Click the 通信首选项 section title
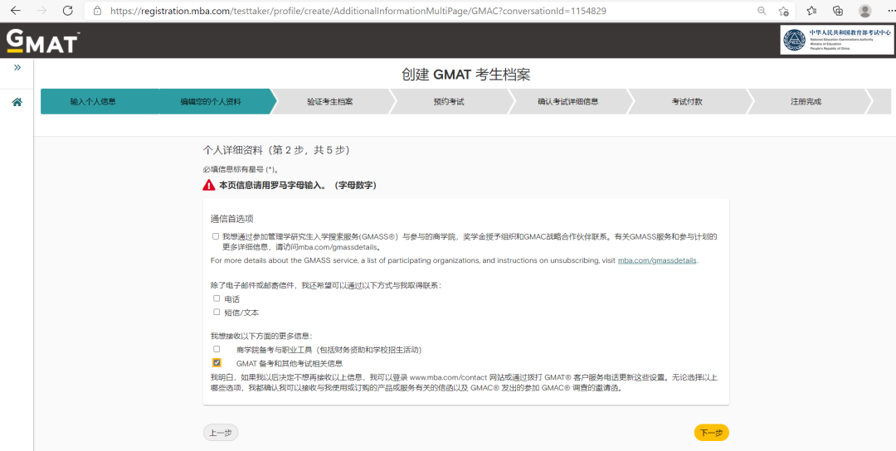The height and width of the screenshot is (451, 896). 232,219
